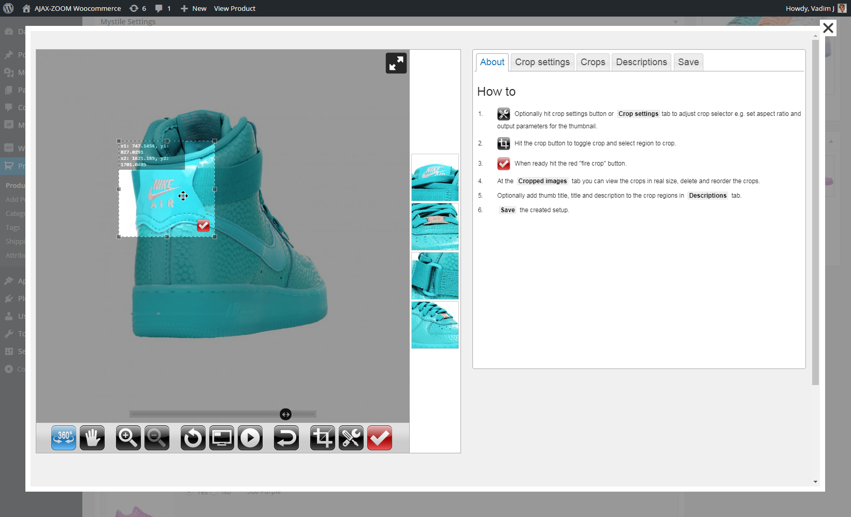Open the Crops tab
The height and width of the screenshot is (517, 851).
[593, 62]
